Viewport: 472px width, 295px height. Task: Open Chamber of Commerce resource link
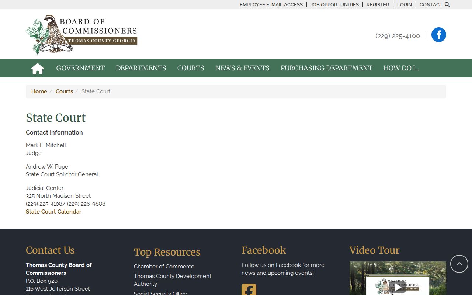coord(164,267)
